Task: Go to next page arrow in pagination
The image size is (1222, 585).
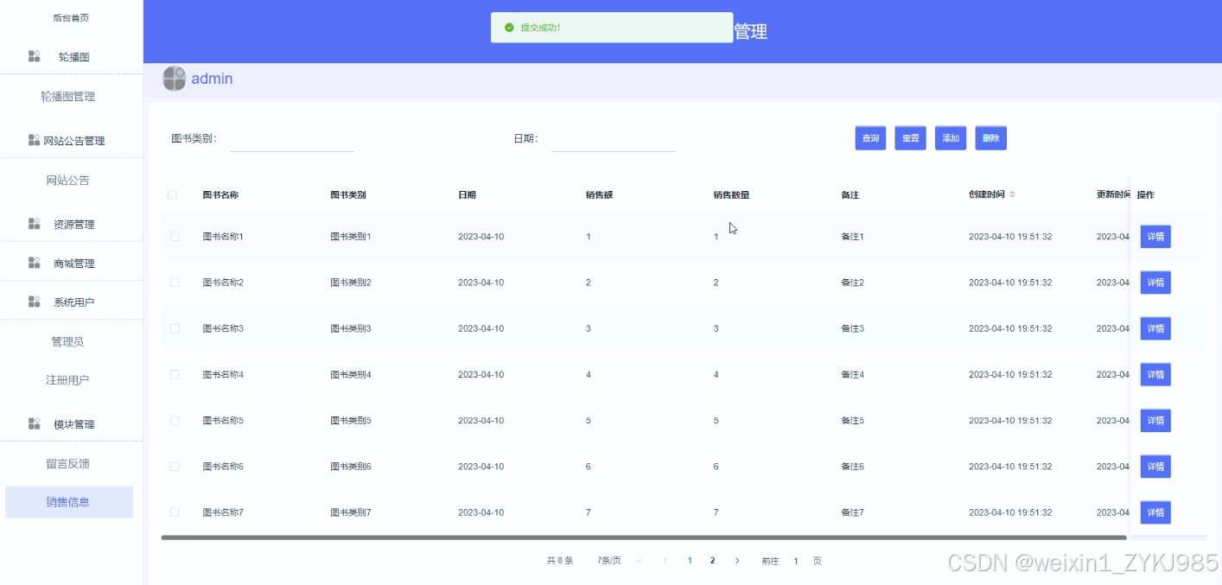Action: [737, 561]
